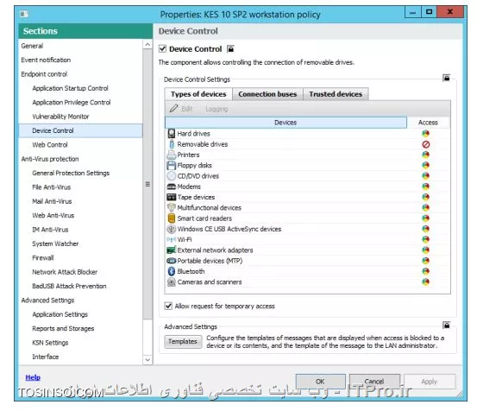This screenshot has height=411, width=477.
Task: Open IM Anti-Virus section
Action: point(50,230)
